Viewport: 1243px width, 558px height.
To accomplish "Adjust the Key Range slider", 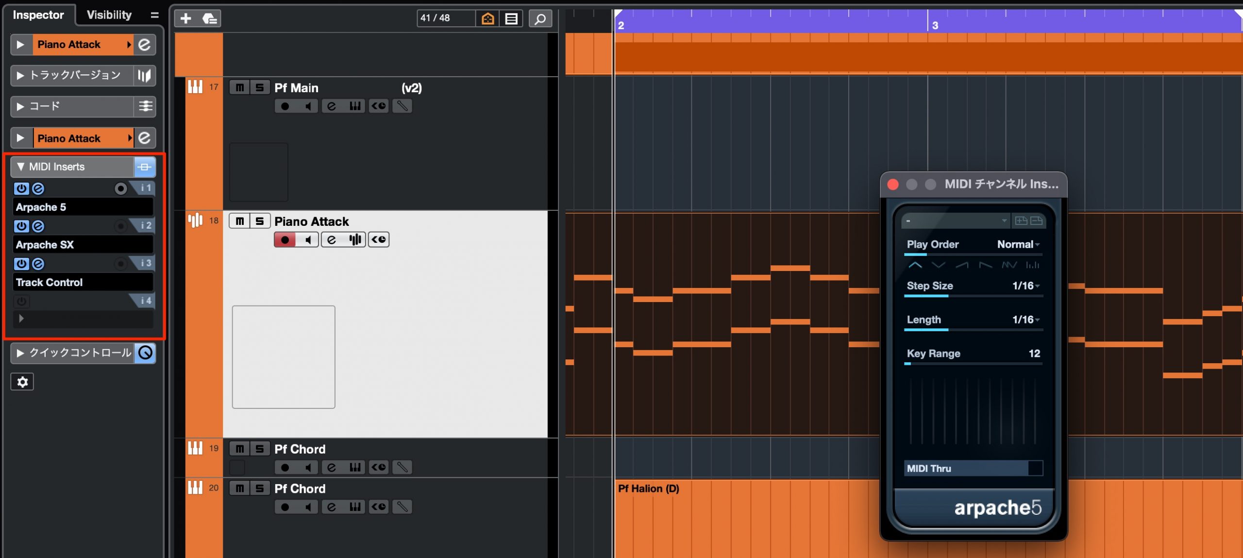I will coord(973,363).
